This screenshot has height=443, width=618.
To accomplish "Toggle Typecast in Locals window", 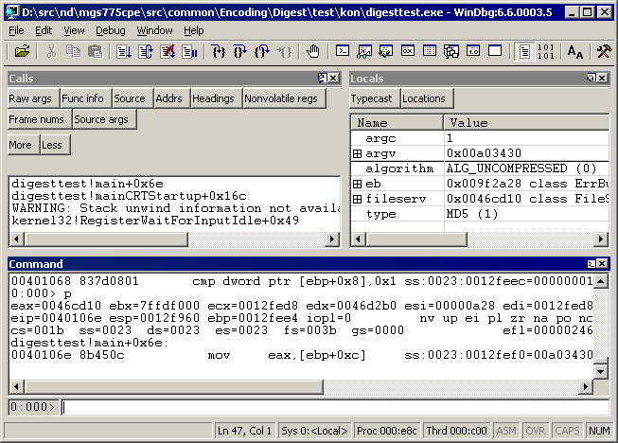I will [x=375, y=98].
